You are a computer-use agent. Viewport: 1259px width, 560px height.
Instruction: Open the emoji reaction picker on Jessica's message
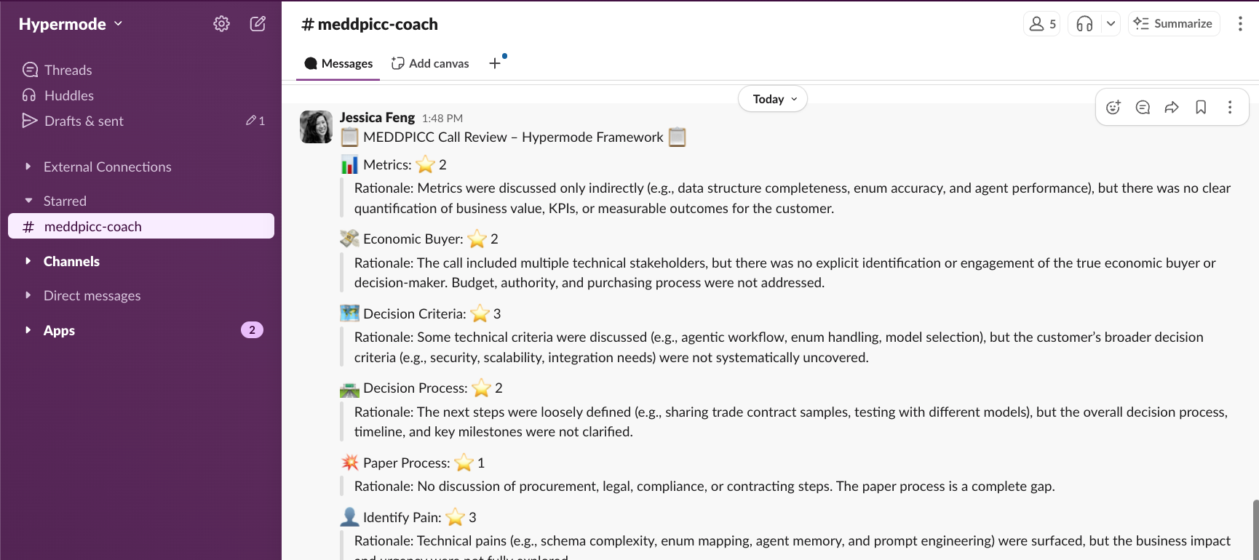1113,107
